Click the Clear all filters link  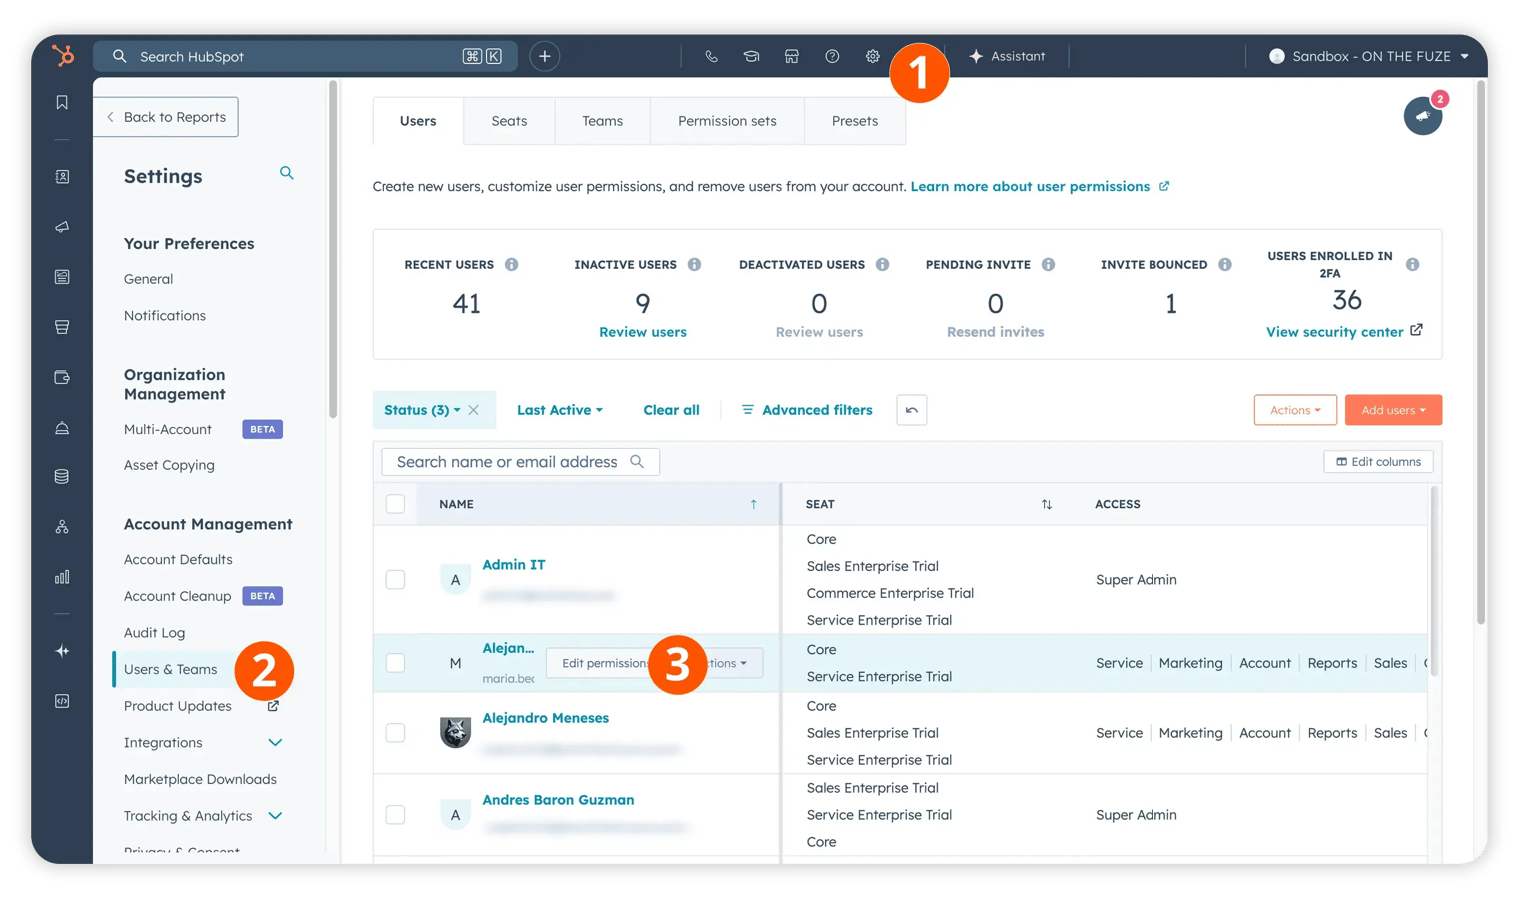[671, 410]
